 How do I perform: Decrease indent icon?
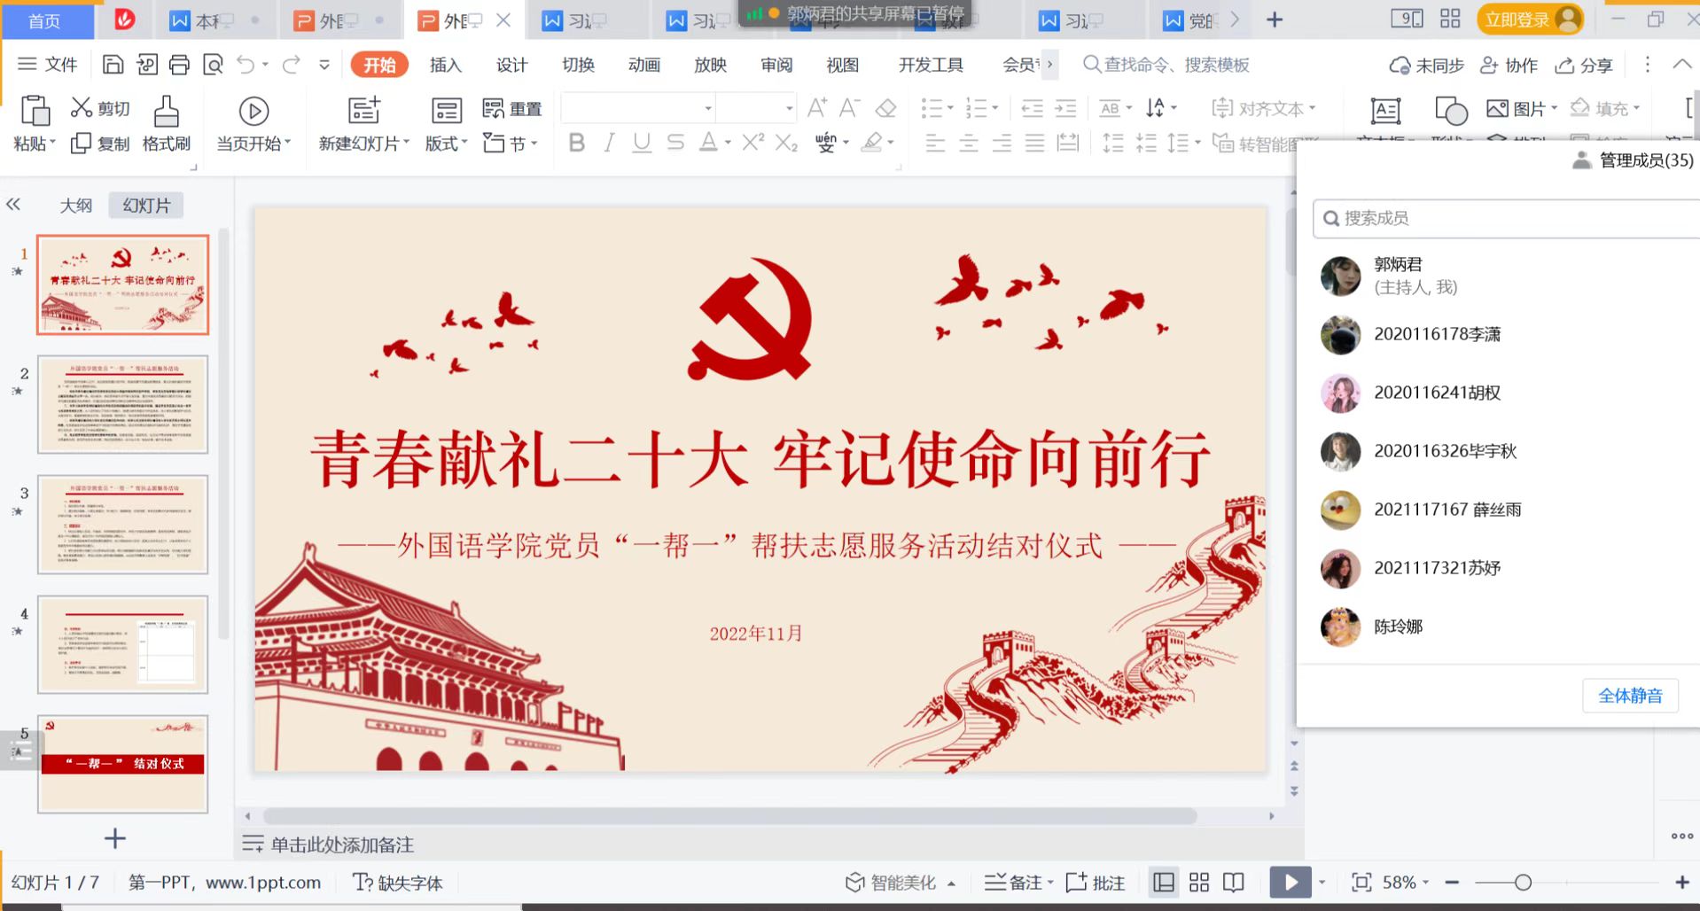point(1032,108)
